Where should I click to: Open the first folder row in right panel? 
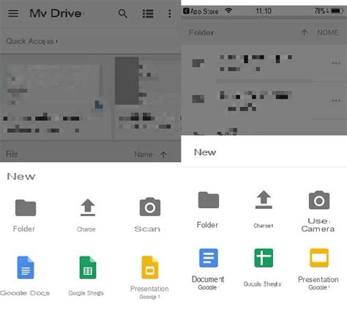coord(264,63)
